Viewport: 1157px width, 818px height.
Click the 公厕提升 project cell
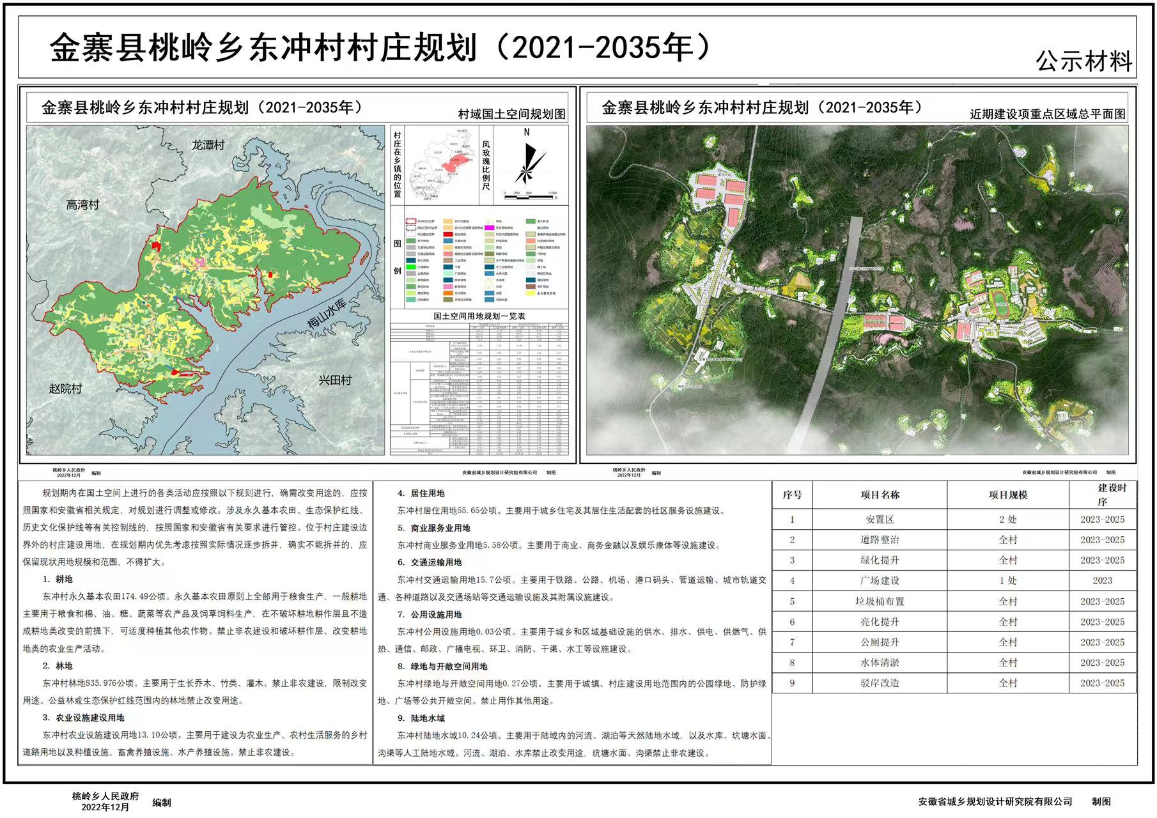[880, 642]
